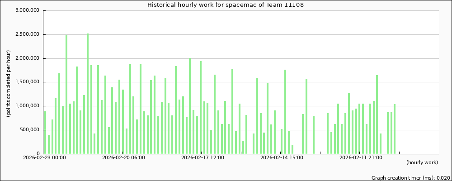Click the 0 label at the y-axis origin
The image size is (452, 181).
click(x=38, y=153)
